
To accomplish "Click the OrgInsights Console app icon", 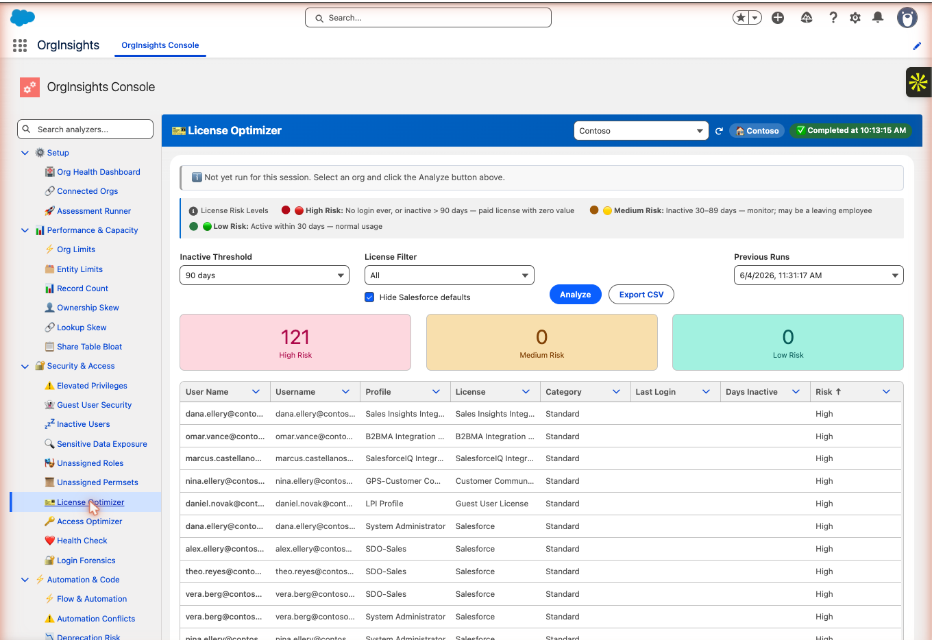I will click(x=29, y=87).
